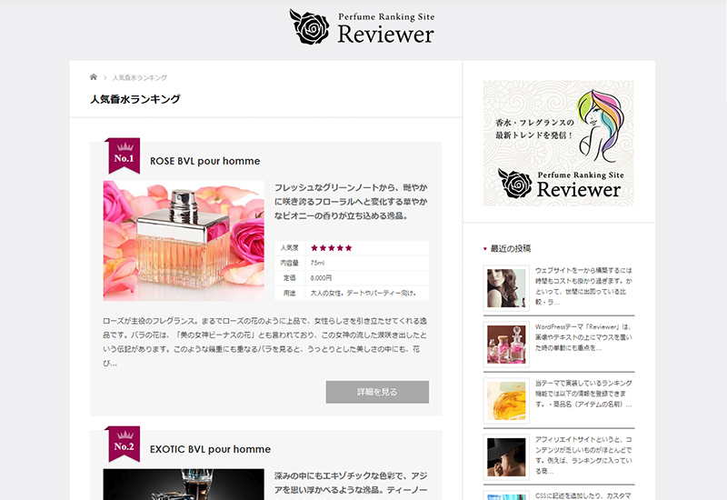Click the Reviewer header site title
This screenshot has width=727, height=500.
pos(385,35)
